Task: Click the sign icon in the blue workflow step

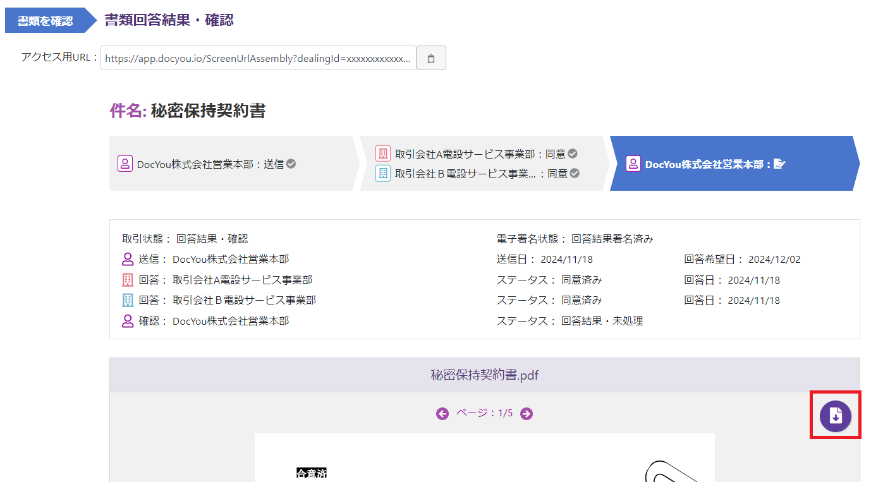Action: [x=779, y=164]
